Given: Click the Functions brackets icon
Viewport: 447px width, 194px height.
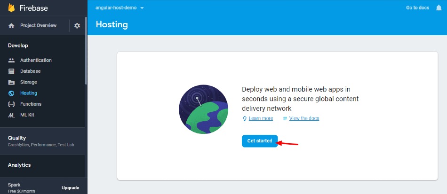Looking at the screenshot, I should pyautogui.click(x=11, y=104).
